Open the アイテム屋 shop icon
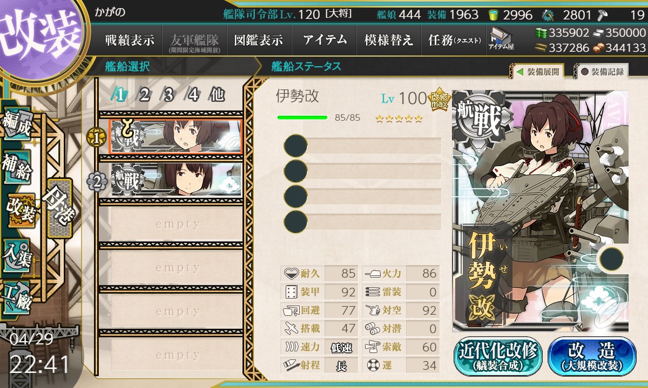This screenshot has height=388, width=648. pyautogui.click(x=502, y=39)
